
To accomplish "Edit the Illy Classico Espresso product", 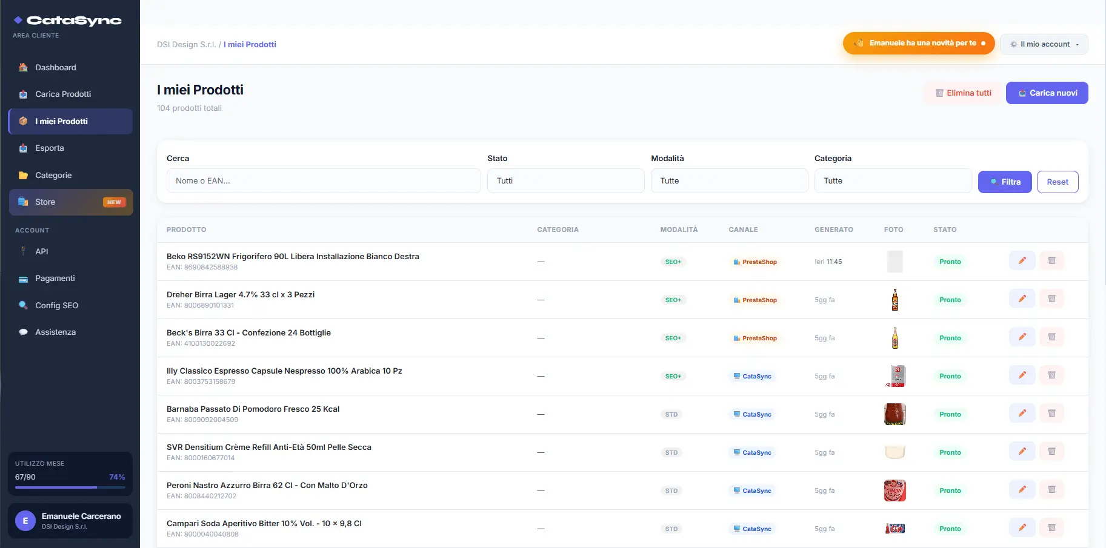I will coord(1022,375).
